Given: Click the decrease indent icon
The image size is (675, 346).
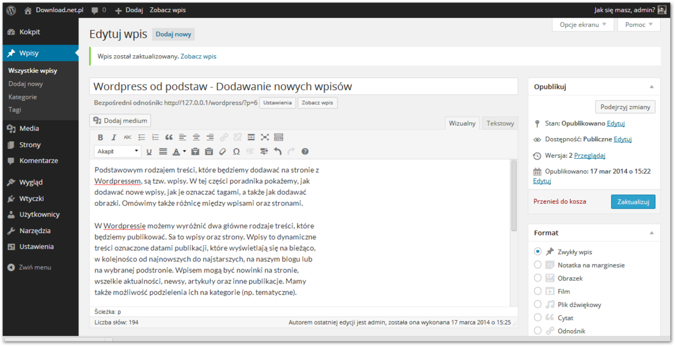Looking at the screenshot, I should 250,152.
